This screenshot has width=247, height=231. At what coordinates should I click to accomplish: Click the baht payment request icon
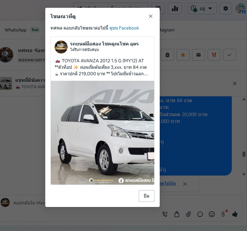223,214
